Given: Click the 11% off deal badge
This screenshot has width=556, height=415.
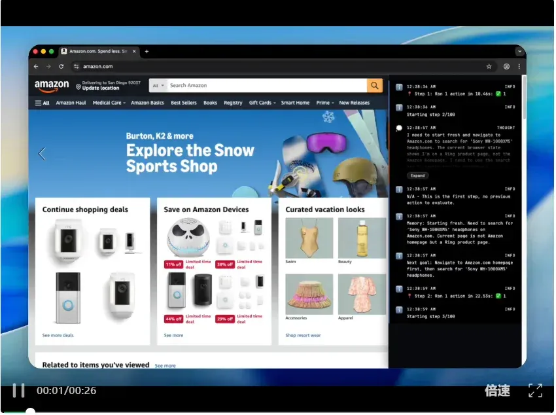Looking at the screenshot, I should click(x=173, y=264).
